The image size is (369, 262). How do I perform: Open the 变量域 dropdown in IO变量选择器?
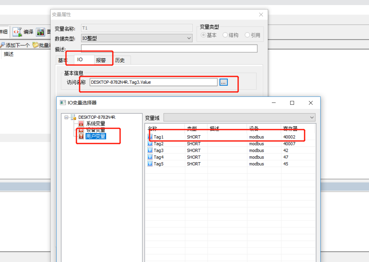tap(312, 117)
